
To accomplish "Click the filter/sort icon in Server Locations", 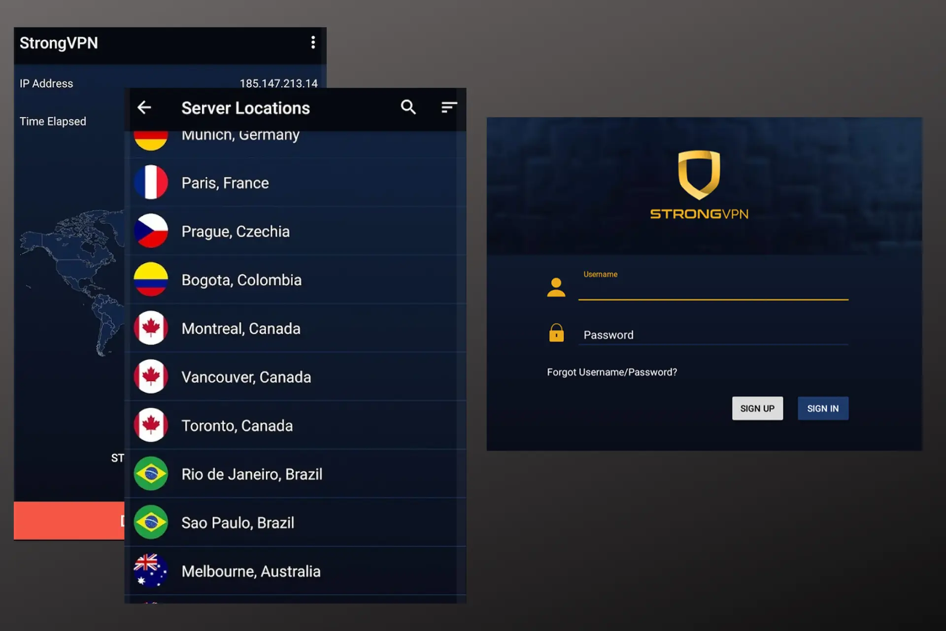I will [x=449, y=107].
